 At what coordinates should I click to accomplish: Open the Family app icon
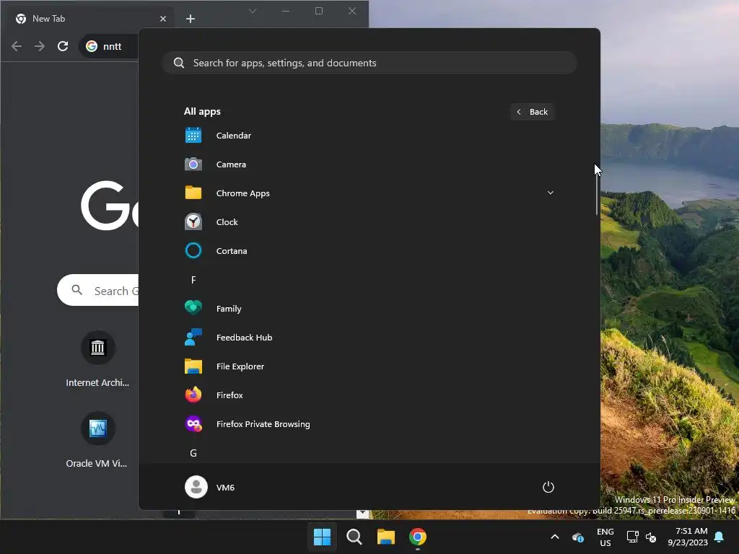pos(193,308)
